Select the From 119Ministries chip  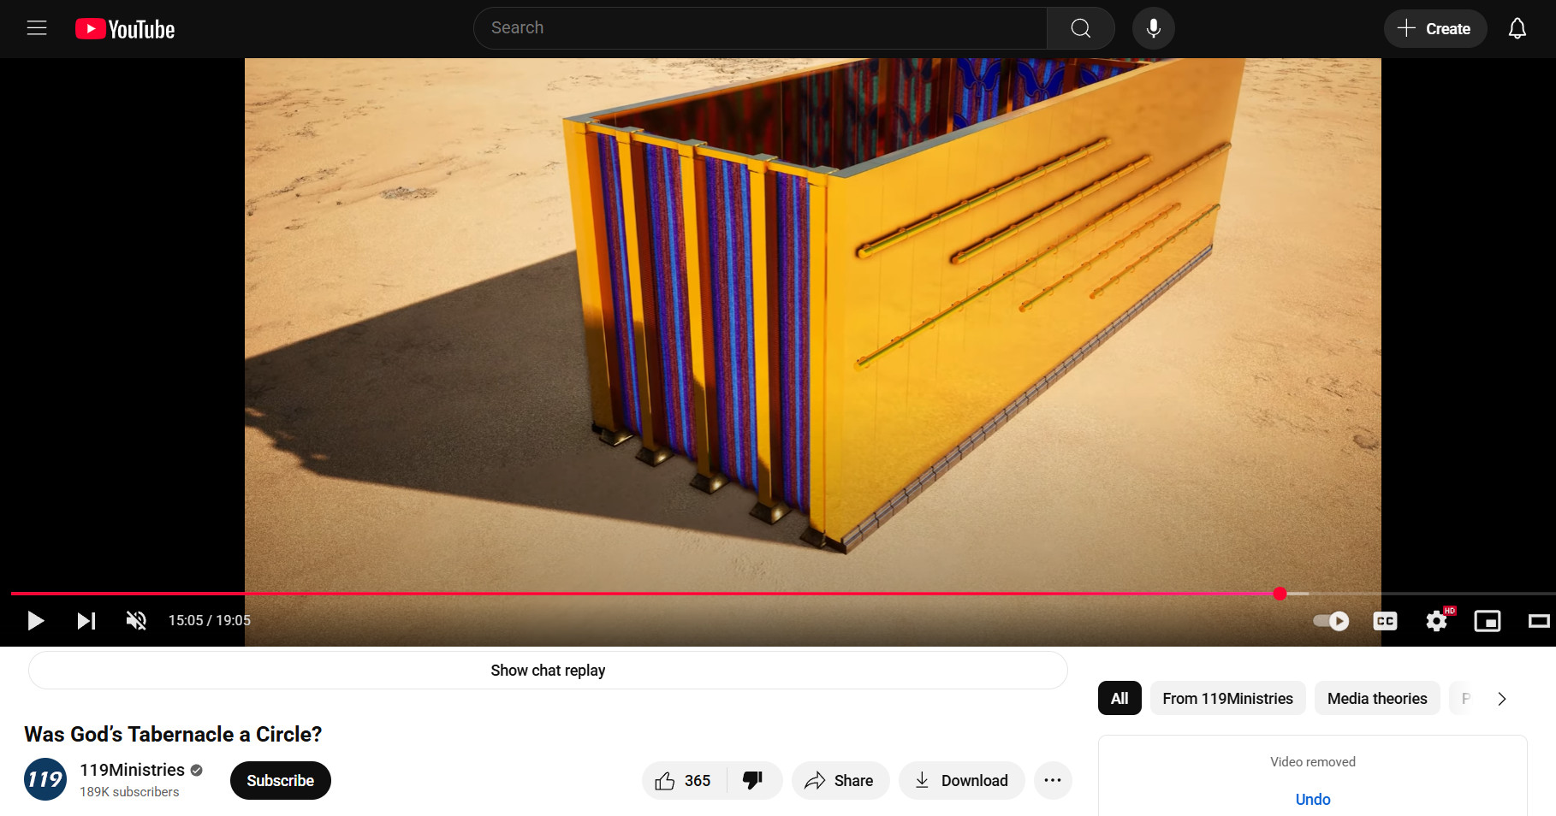(1227, 698)
